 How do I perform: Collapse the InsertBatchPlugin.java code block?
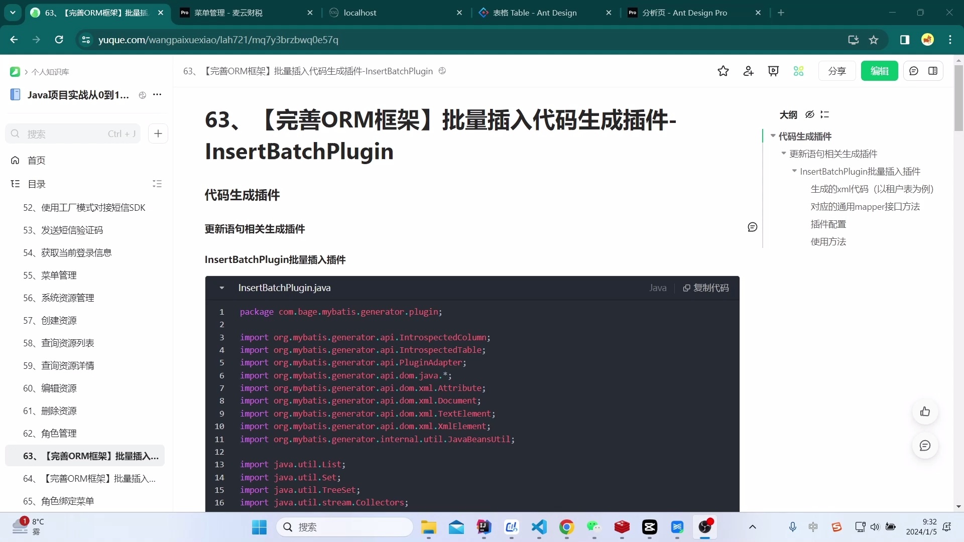[222, 288]
